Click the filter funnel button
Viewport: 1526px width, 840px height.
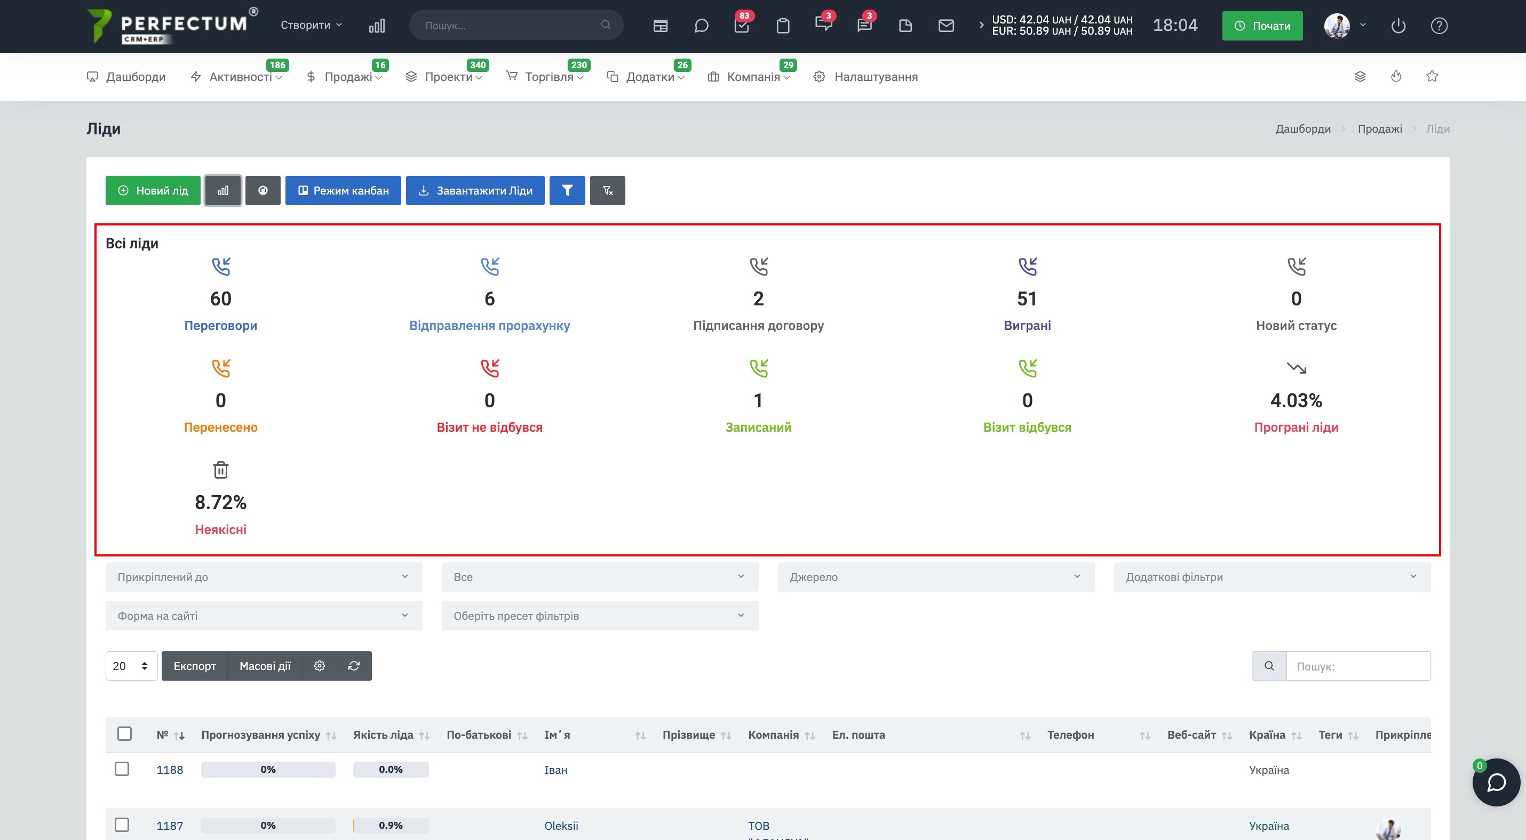tap(567, 190)
